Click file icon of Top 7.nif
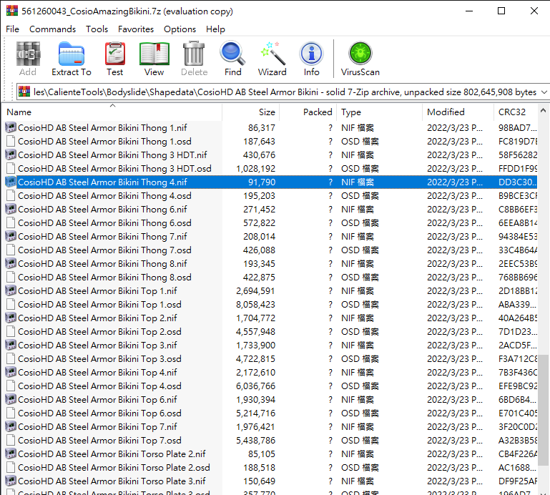The height and width of the screenshot is (495, 550). [11, 426]
